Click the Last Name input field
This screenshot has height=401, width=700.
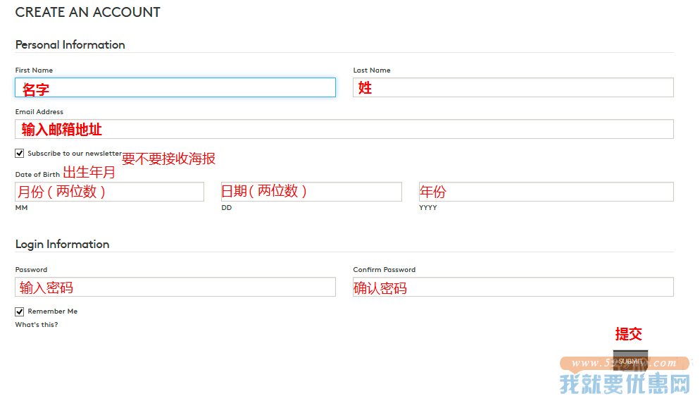click(513, 87)
